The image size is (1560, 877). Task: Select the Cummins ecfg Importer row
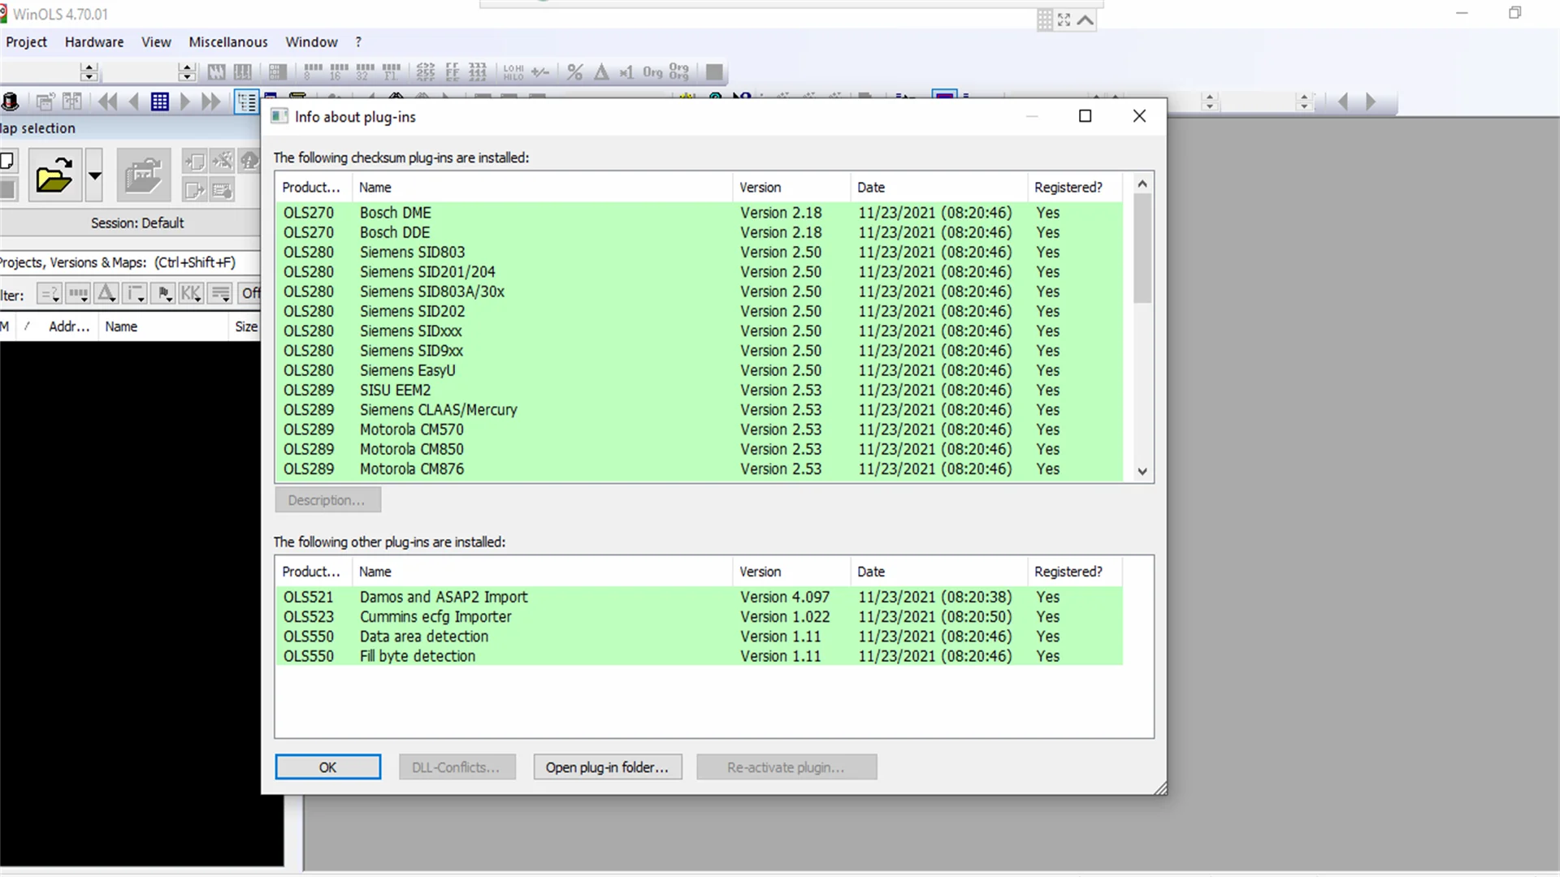coord(435,616)
